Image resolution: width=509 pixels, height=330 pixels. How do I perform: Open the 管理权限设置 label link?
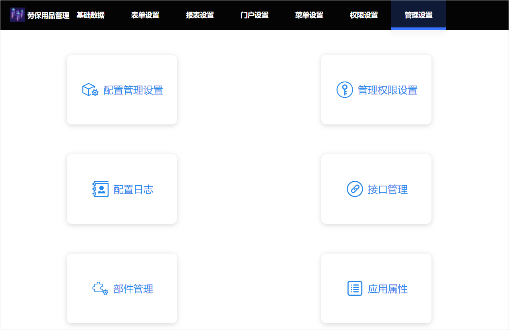point(388,90)
